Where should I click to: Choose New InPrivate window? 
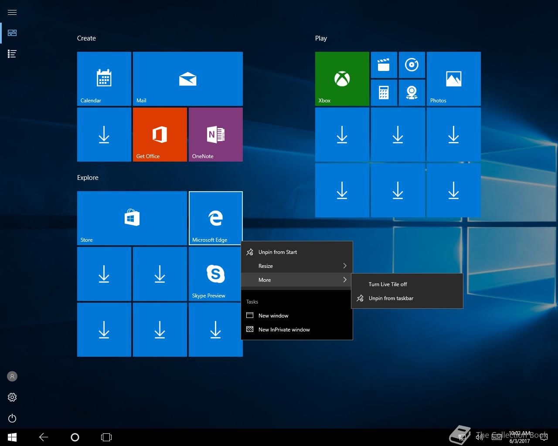(297, 330)
